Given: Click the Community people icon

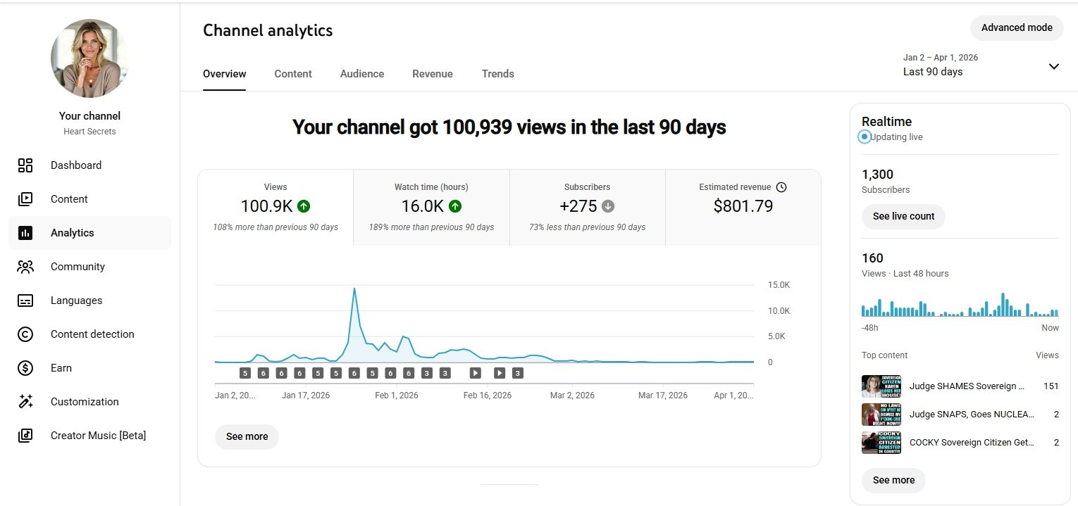Looking at the screenshot, I should 25,267.
